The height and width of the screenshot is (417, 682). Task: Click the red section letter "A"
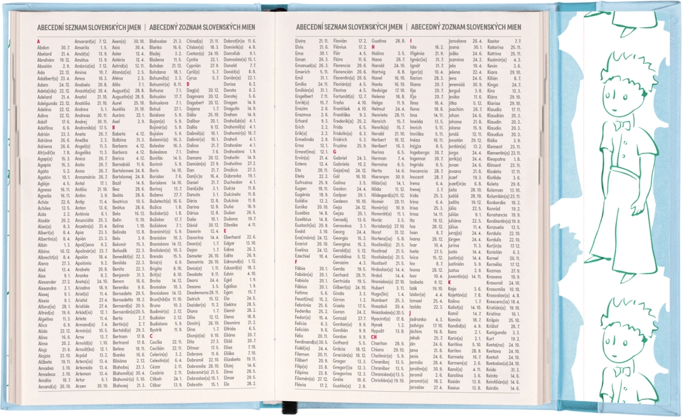pos(39,41)
